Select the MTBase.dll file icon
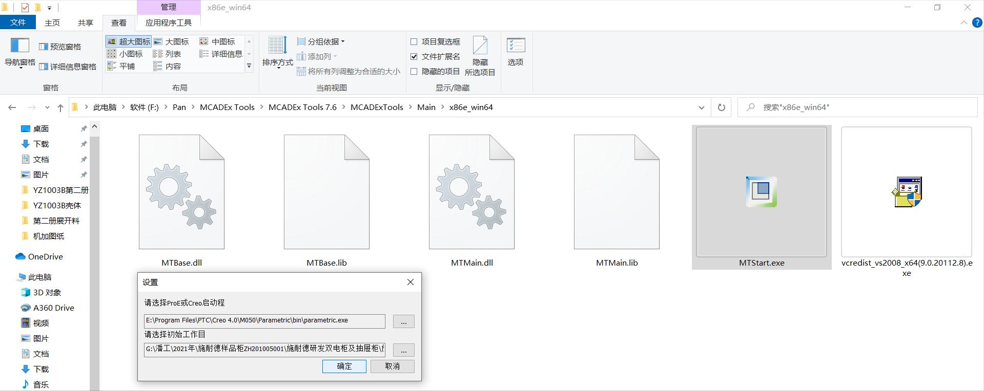984x391 pixels. click(181, 192)
